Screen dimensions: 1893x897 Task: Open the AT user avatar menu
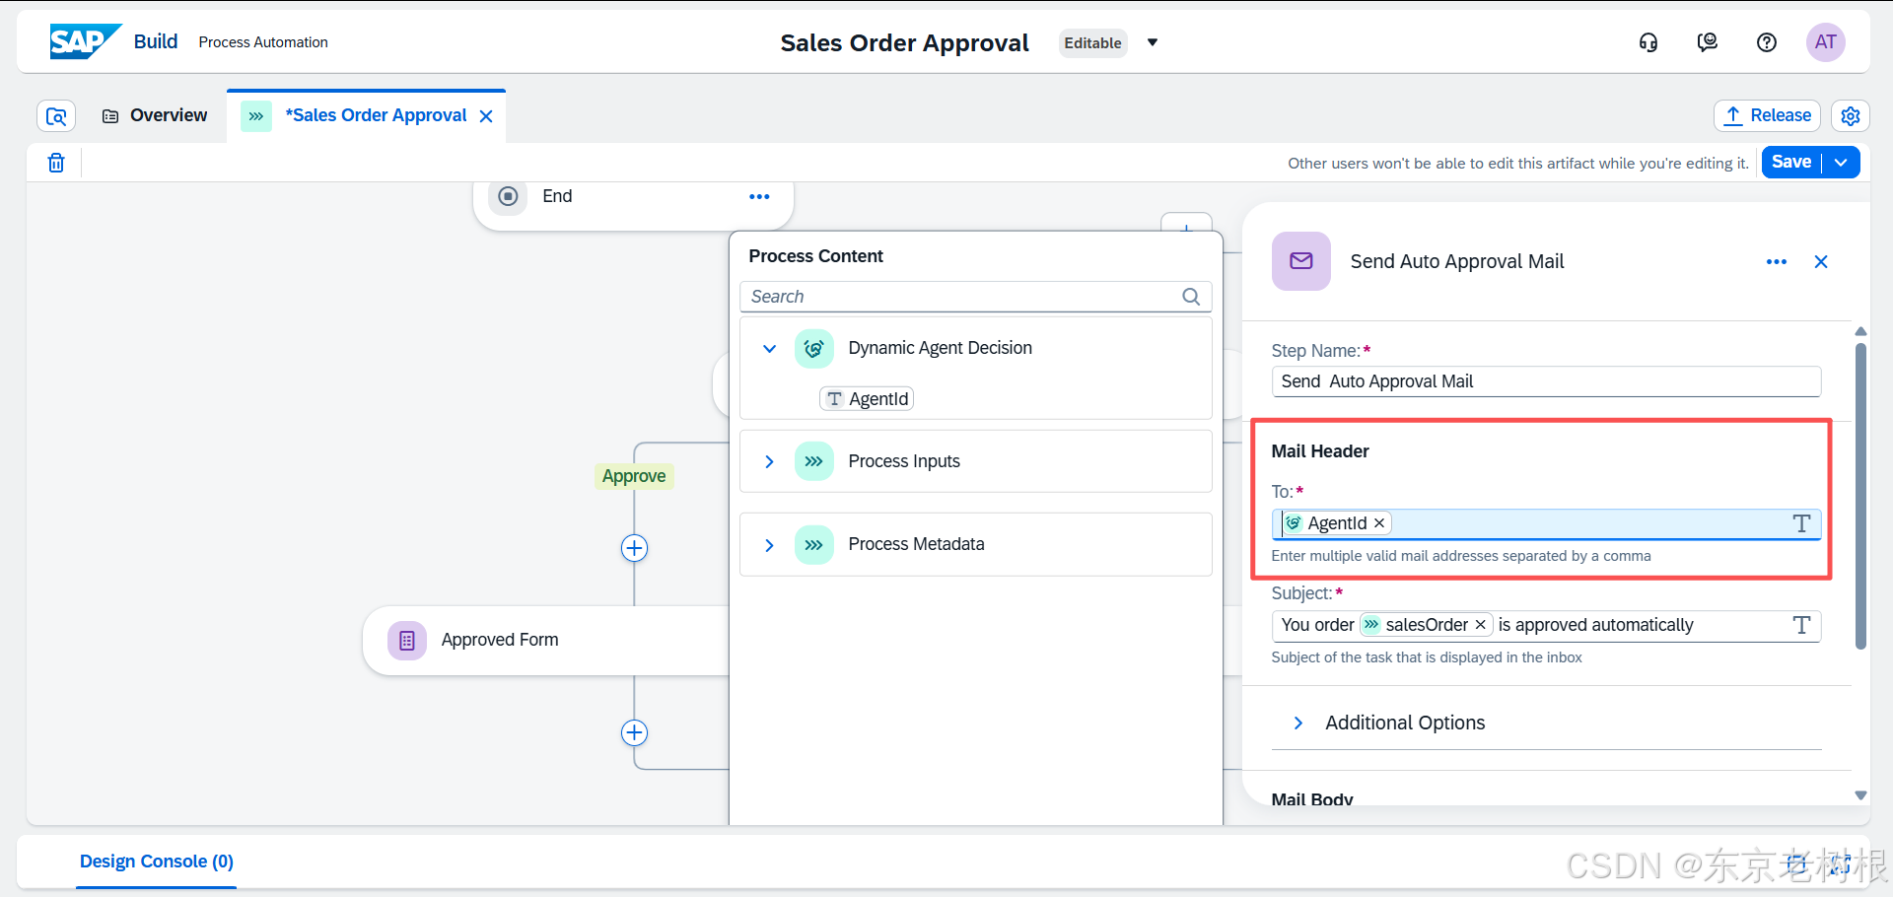1826,42
